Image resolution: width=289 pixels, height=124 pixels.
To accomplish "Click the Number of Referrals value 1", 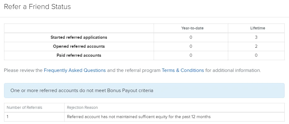I will 8,117.
